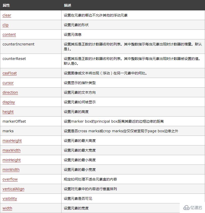Go to the height property link

[x=8, y=112]
